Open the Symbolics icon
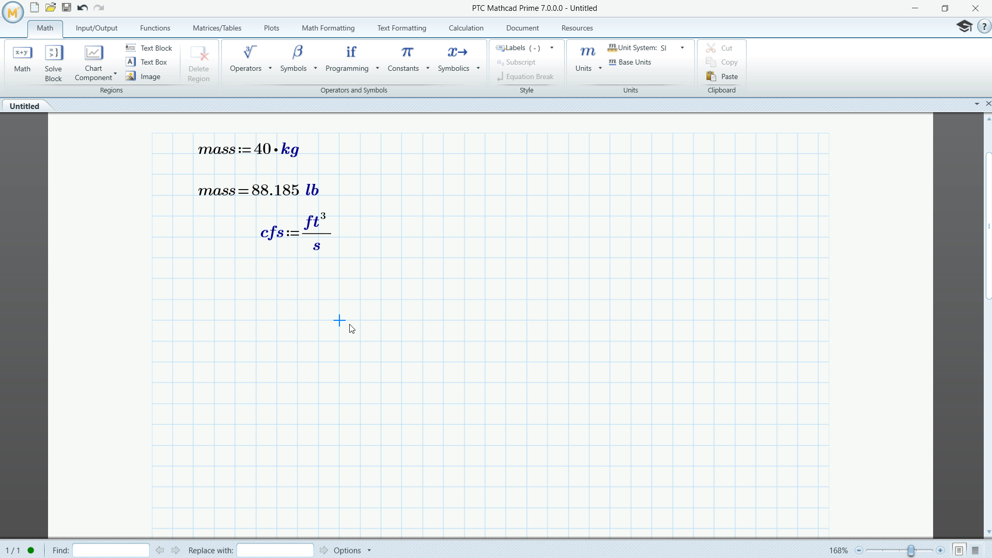Image resolution: width=992 pixels, height=558 pixels. 457,52
